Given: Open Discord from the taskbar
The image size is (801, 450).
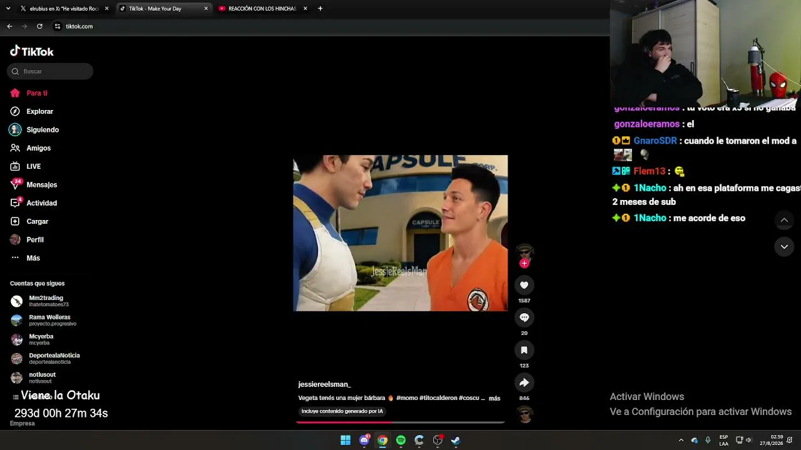Looking at the screenshot, I should tap(364, 441).
